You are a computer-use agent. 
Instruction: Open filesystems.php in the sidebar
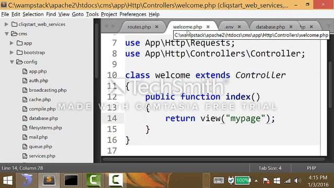coord(45,127)
